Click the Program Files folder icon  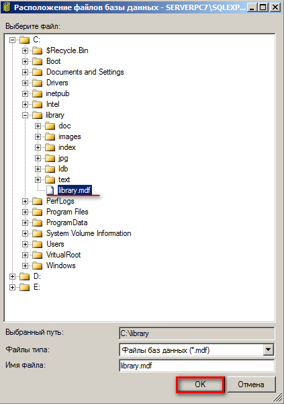pyautogui.click(x=38, y=212)
